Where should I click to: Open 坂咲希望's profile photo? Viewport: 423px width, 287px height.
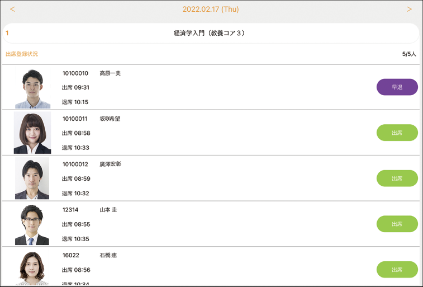click(x=32, y=133)
